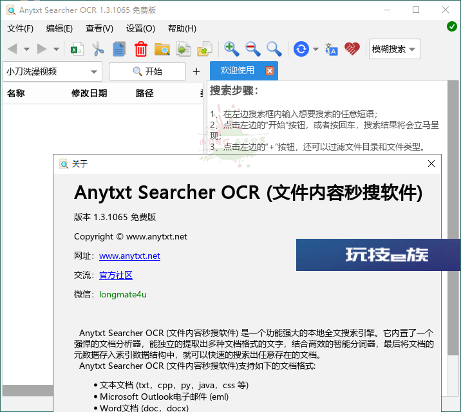
Task: Click the longmate4u WeChat text
Action: pos(123,294)
